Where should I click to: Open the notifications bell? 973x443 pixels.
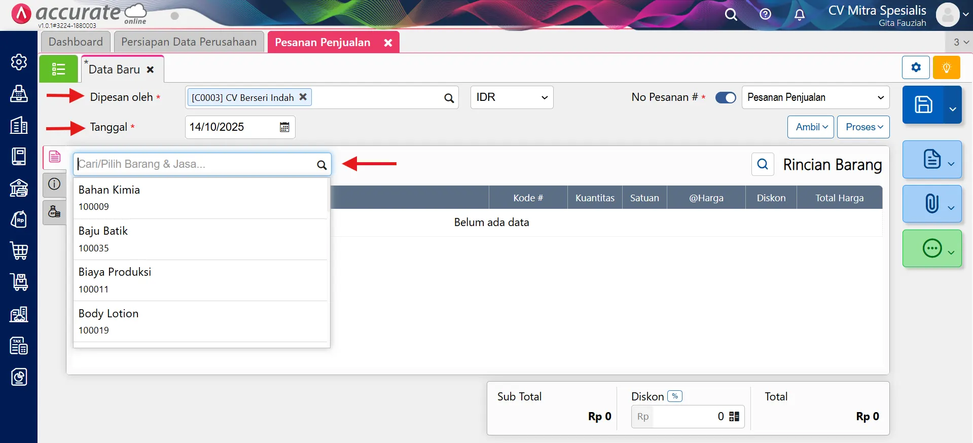[800, 14]
